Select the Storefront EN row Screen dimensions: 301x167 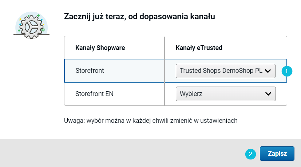pyautogui.click(x=175, y=94)
